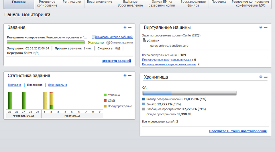Click the qa-acronis-vc.itransition.corp host name
275x152 pixels.
click(x=169, y=46)
